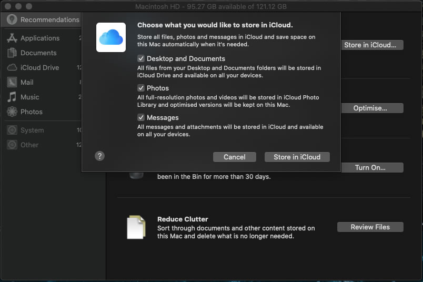Click the Other label in sidebar
The width and height of the screenshot is (423, 282).
[29, 145]
